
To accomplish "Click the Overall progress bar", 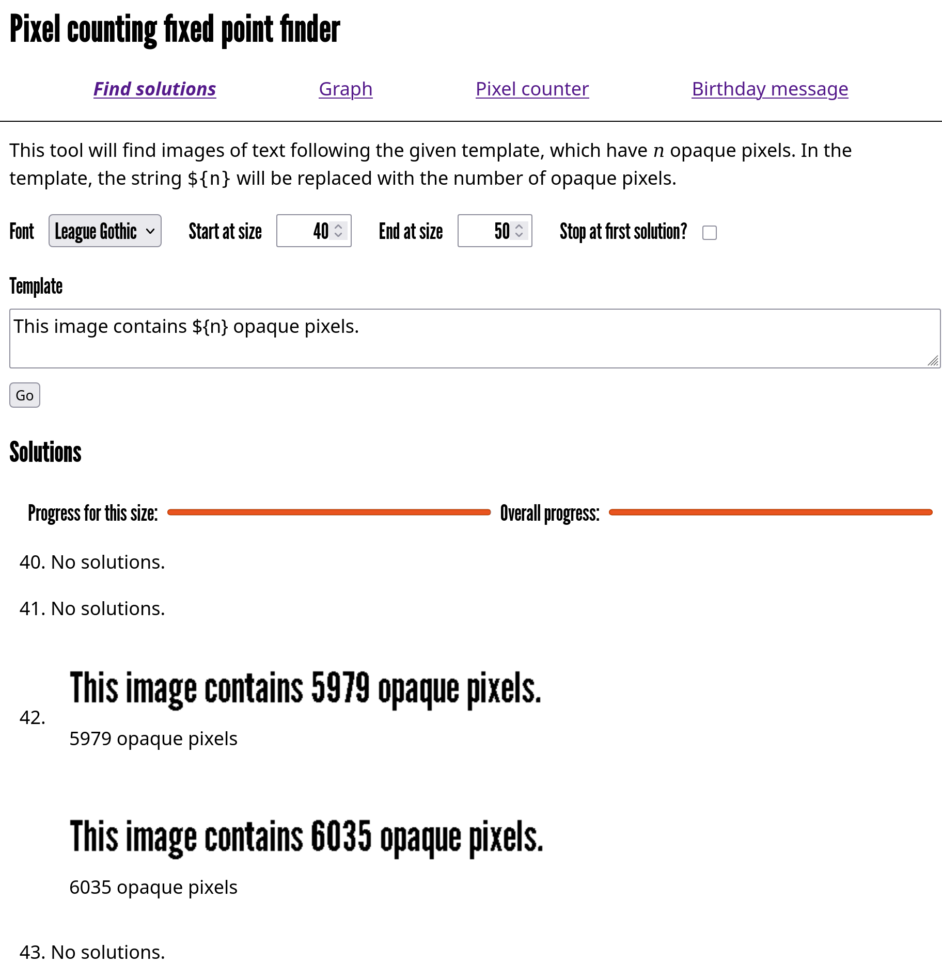I will tap(771, 512).
